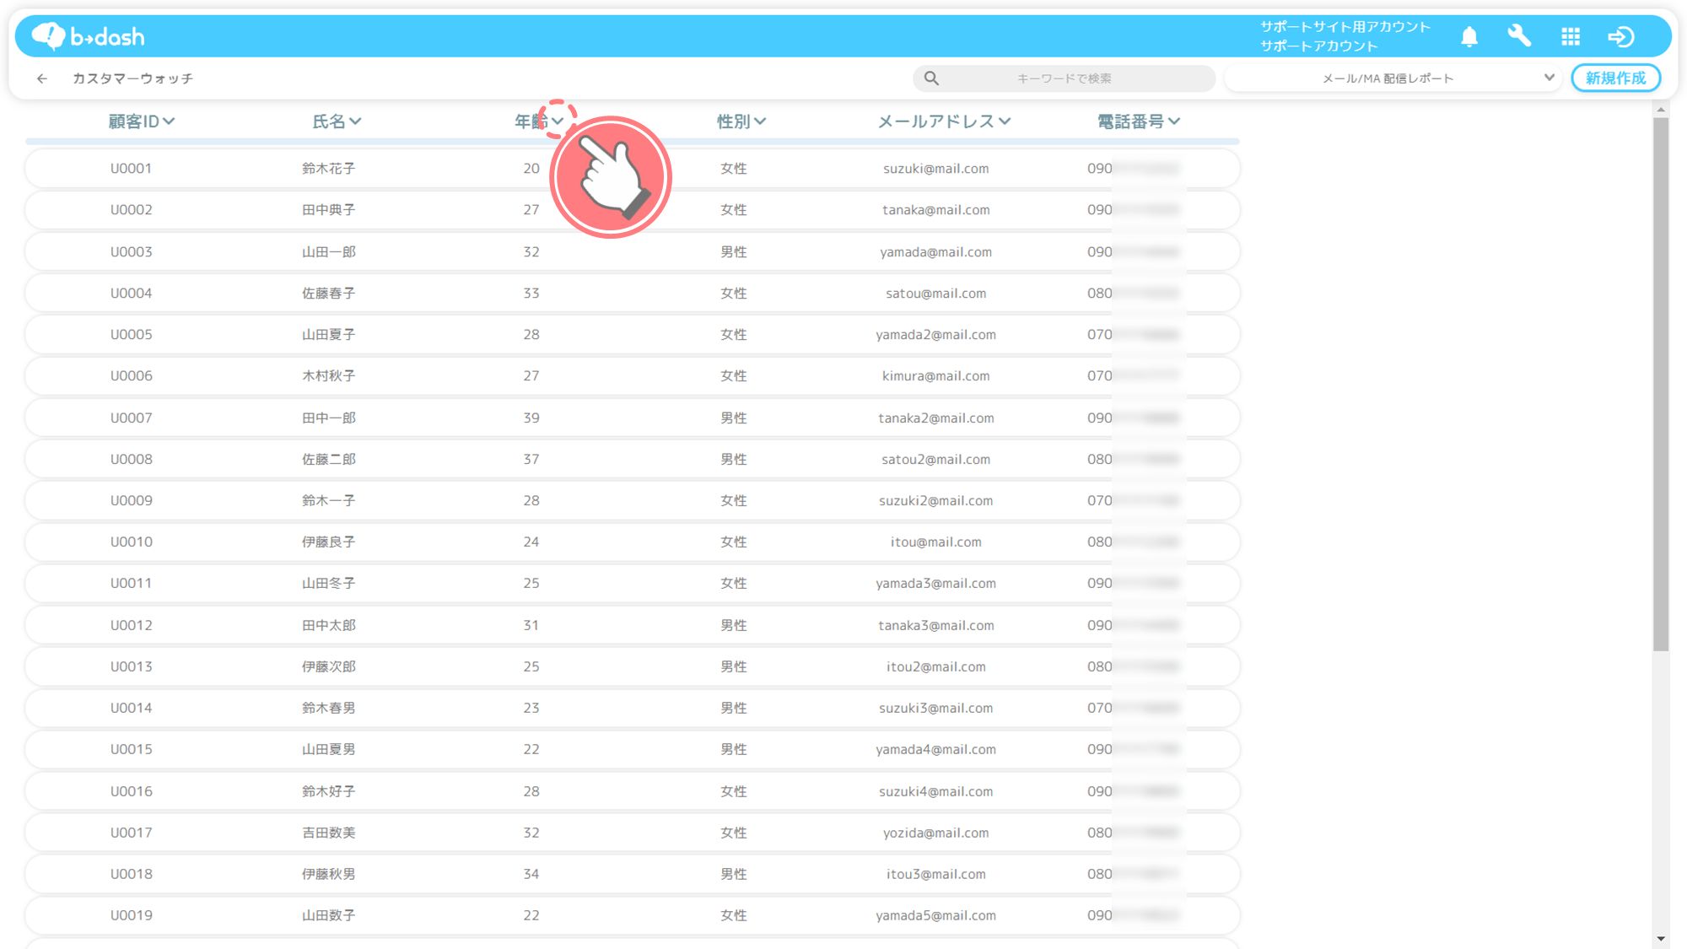Image resolution: width=1687 pixels, height=949 pixels.
Task: Click the サポートサイト用アカウント account label
Action: click(1345, 27)
